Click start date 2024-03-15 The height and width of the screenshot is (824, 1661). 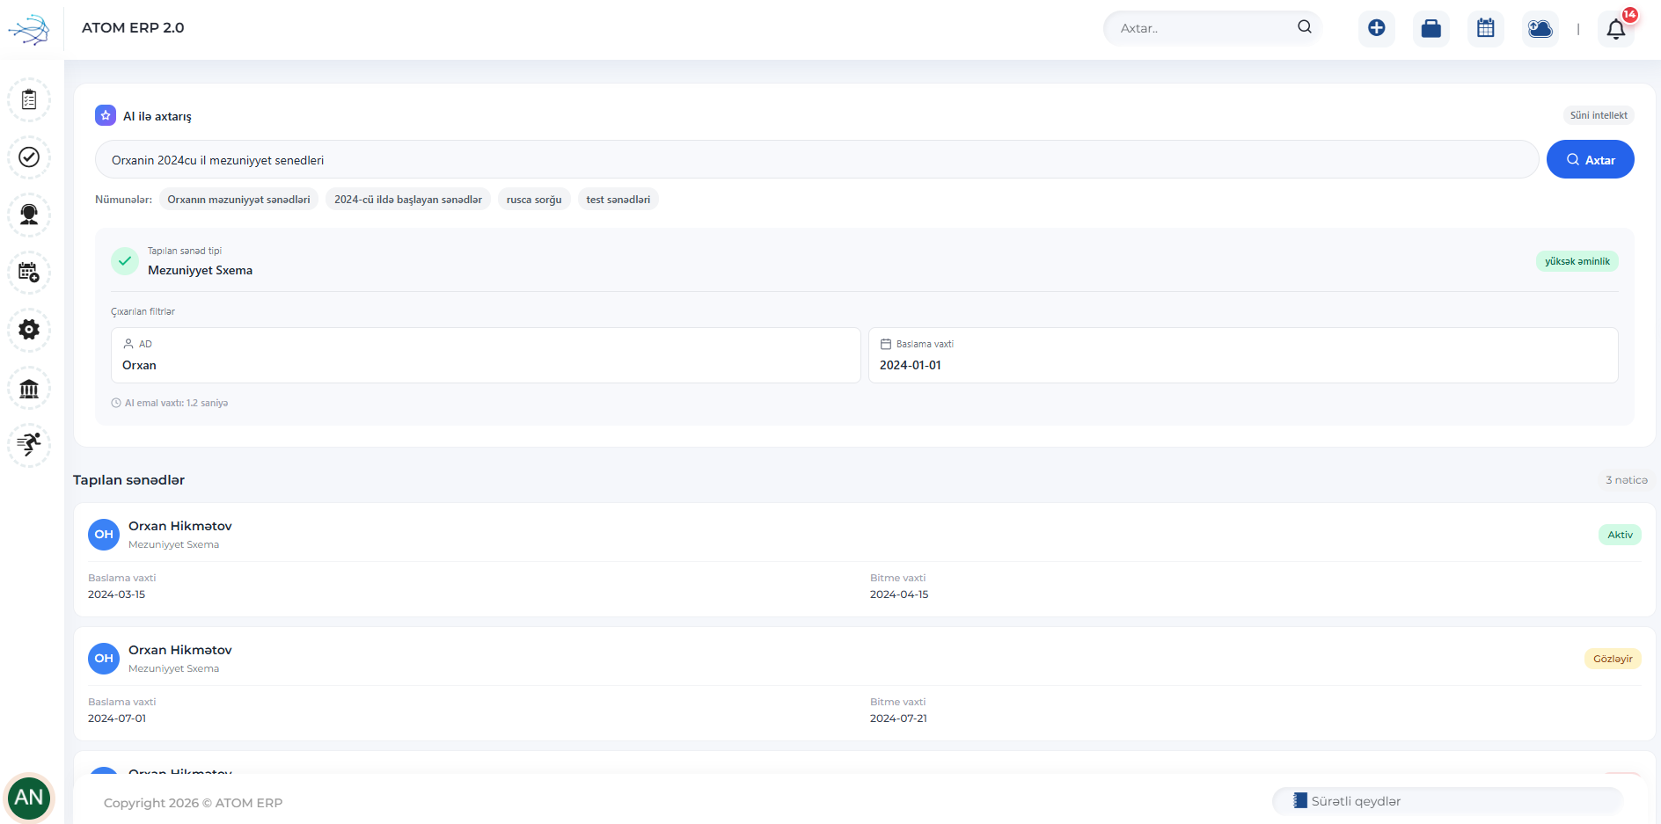[117, 594]
